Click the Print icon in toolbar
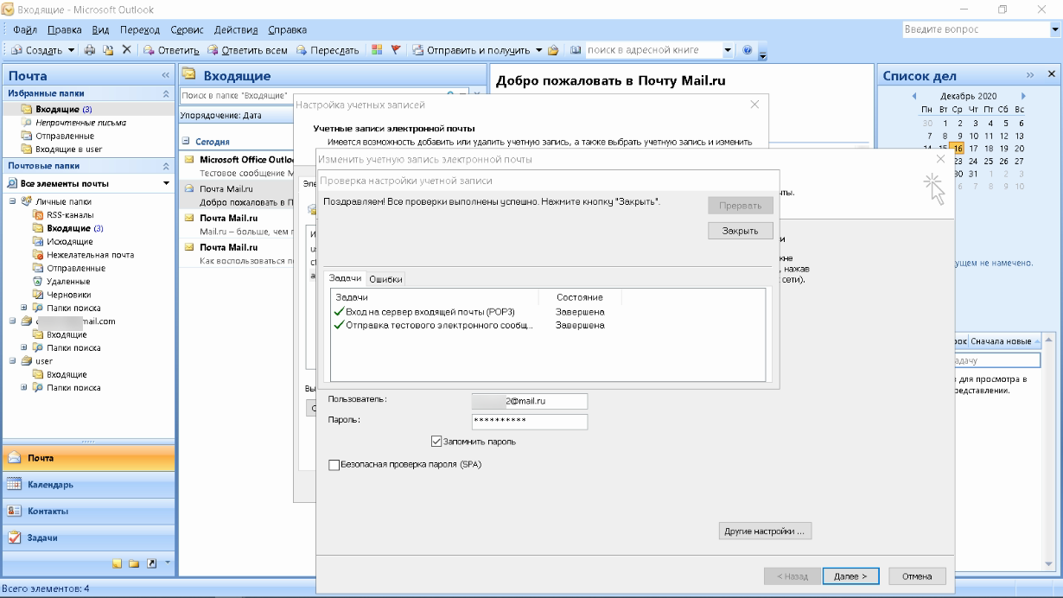 [x=90, y=50]
